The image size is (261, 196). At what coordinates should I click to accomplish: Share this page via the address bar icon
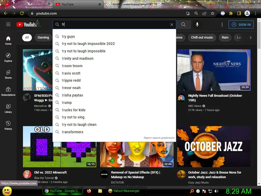(x=204, y=13)
